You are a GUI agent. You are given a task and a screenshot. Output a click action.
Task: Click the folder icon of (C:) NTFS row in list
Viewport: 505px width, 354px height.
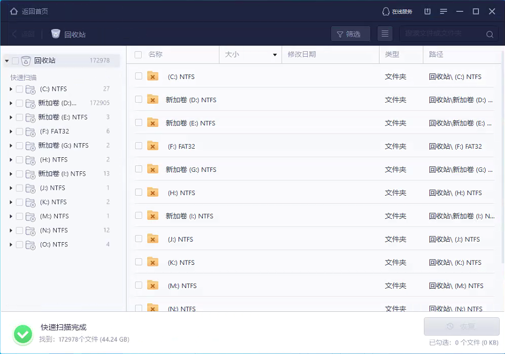click(x=152, y=76)
